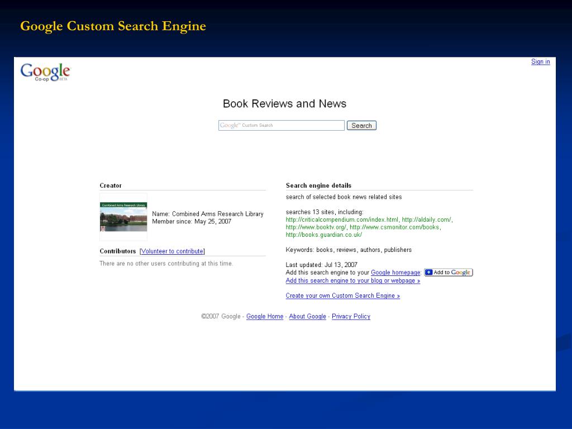The image size is (572, 429).
Task: Click the criticalcompendium.com URL text
Action: pyautogui.click(x=342, y=220)
